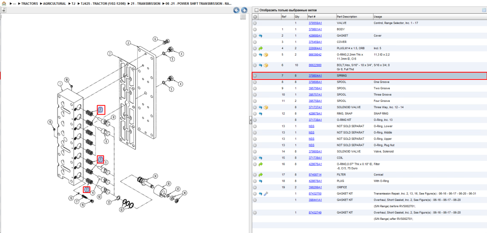Viewport: 487px width, 233px height.
Task: Click the columns icon at parts list corner
Action: [x=484, y=10]
